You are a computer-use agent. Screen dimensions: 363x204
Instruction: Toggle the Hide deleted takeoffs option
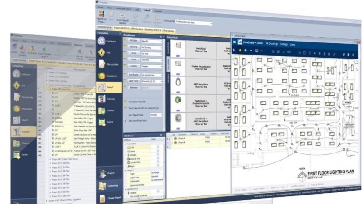pyautogui.click(x=125, y=102)
